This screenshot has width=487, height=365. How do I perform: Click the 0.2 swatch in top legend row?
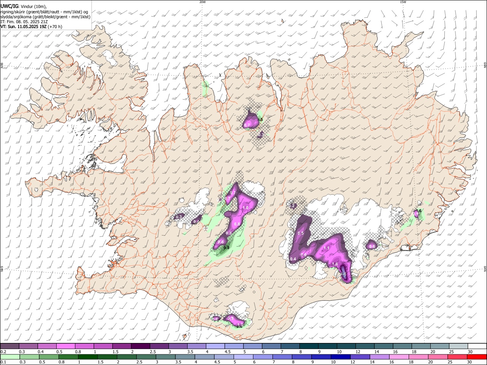[10, 346]
